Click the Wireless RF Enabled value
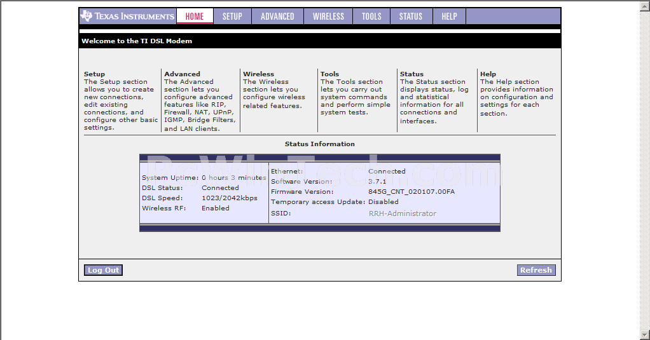 216,208
